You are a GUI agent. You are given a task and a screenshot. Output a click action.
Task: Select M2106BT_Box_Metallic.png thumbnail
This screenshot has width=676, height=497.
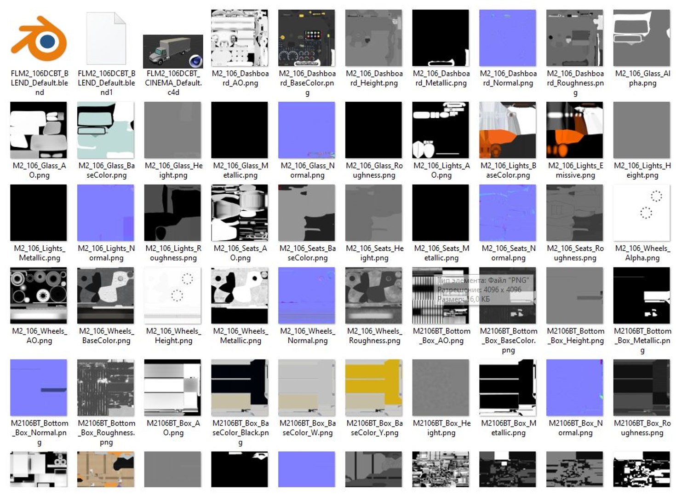[508, 388]
